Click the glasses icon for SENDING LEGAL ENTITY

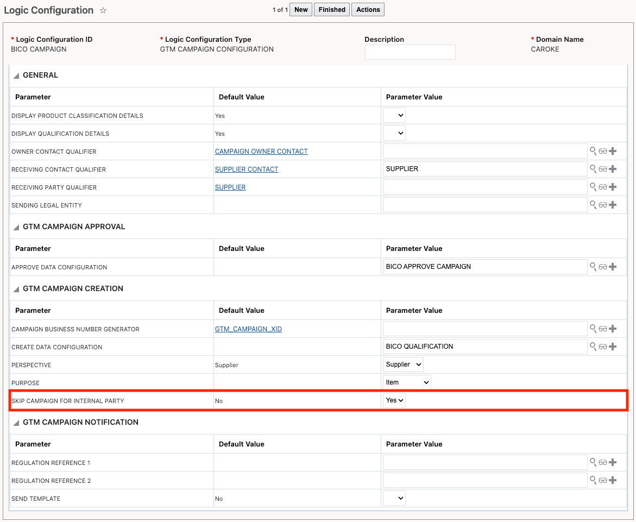click(603, 205)
